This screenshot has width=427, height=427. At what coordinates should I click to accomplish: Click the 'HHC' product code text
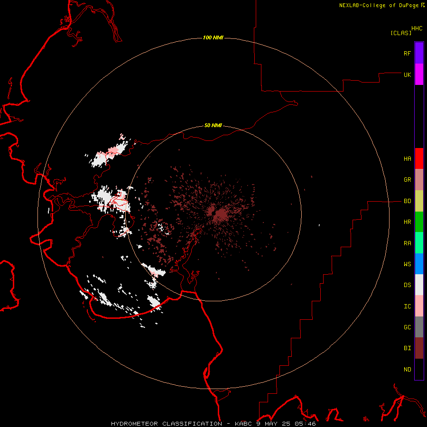(x=417, y=28)
